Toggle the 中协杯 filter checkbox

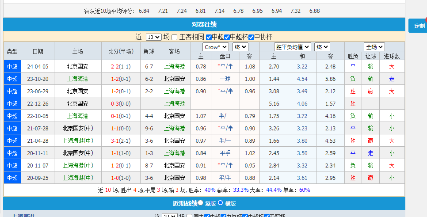252,37
